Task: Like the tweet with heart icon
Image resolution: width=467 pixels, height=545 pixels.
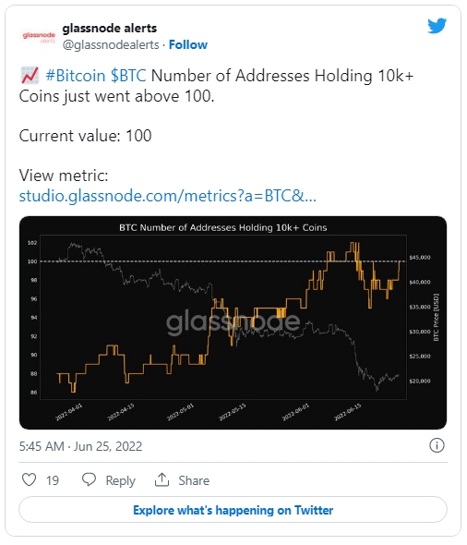Action: (x=29, y=479)
